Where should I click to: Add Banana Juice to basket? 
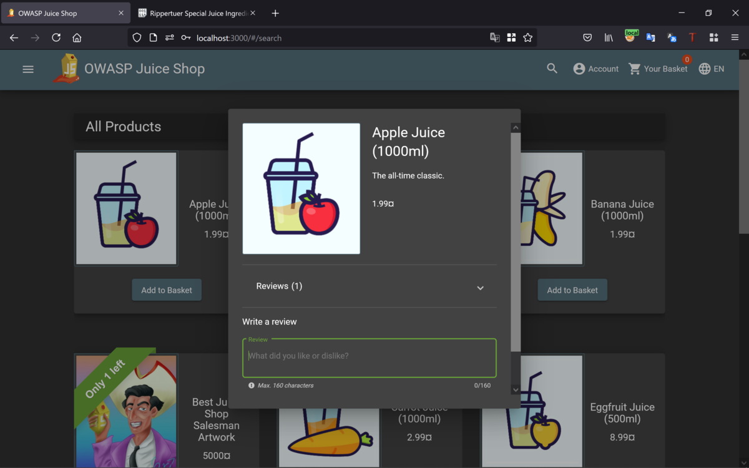click(x=572, y=290)
